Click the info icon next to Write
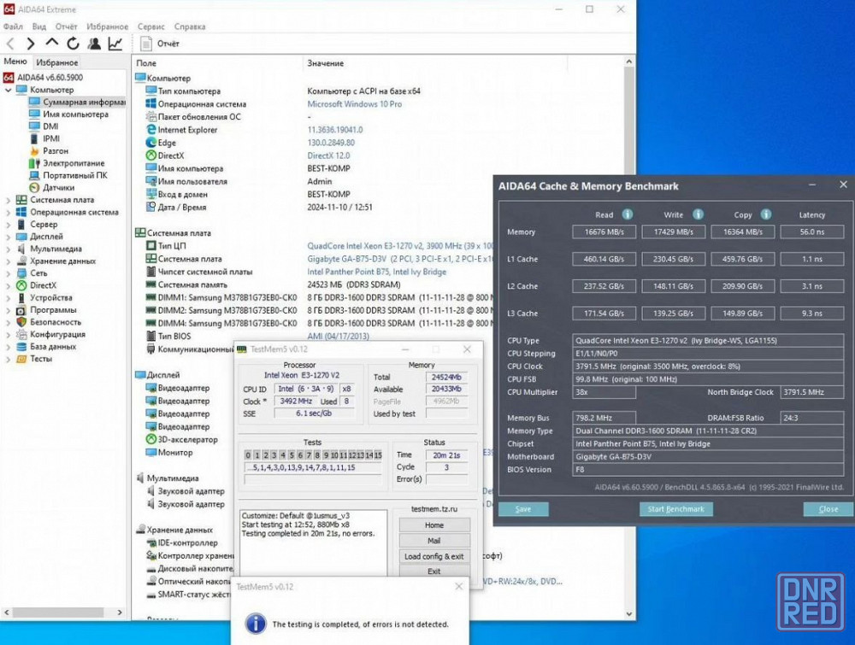855x645 pixels. point(698,214)
